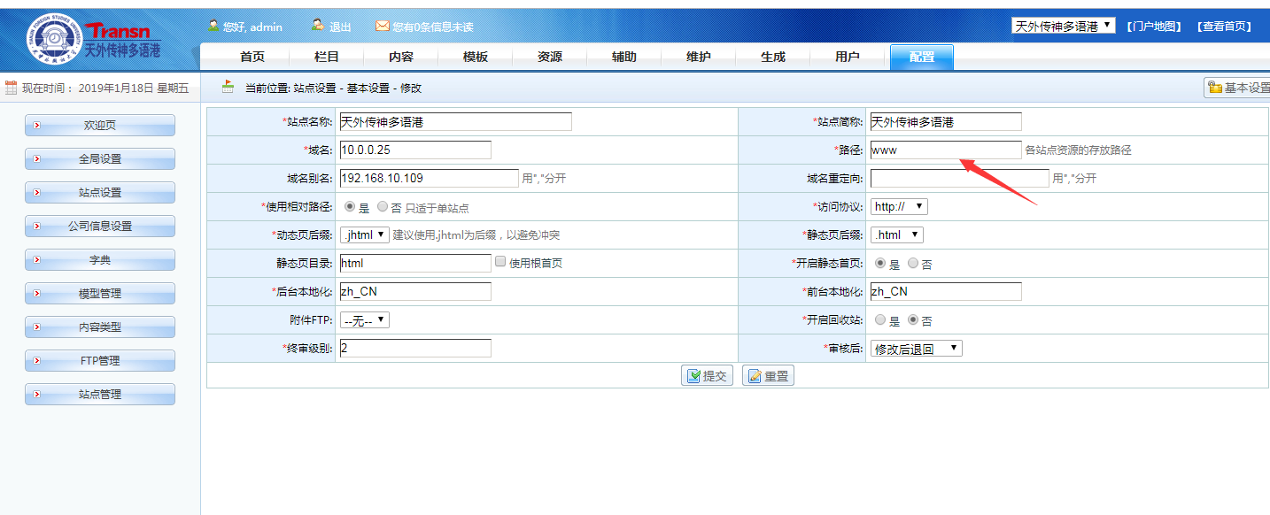1270x515 pixels.
Task: Click the arrow bullet on 字典
Action: (x=36, y=260)
